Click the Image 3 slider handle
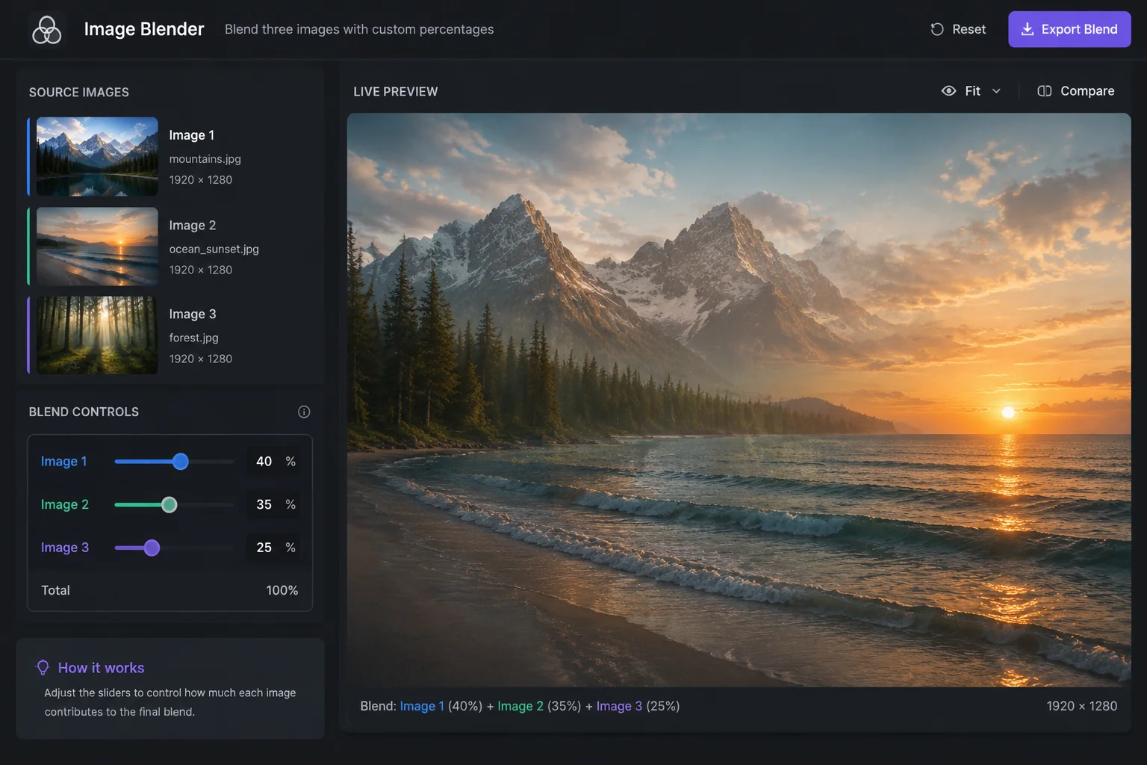 (152, 548)
